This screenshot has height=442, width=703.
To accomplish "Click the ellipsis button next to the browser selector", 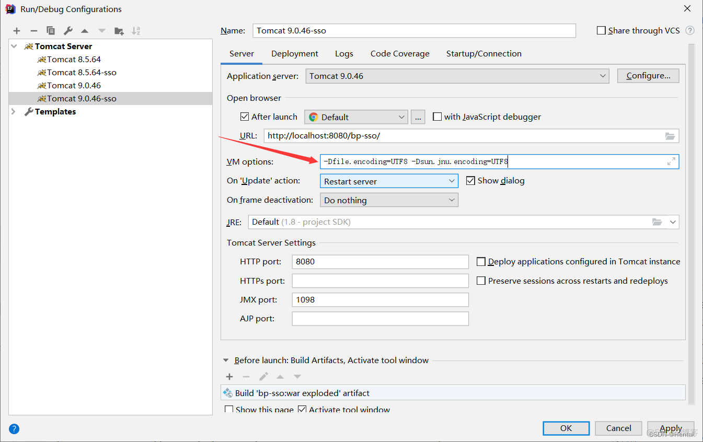I will [418, 117].
